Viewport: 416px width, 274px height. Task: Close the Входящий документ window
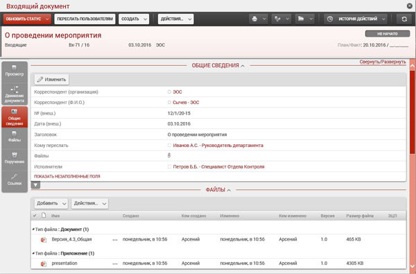[410, 6]
